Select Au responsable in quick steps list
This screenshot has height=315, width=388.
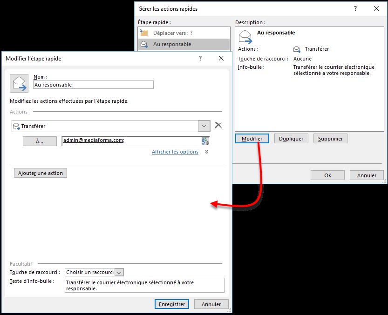click(184, 44)
